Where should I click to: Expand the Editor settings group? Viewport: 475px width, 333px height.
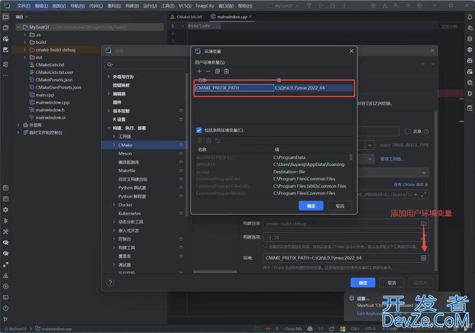pos(109,94)
